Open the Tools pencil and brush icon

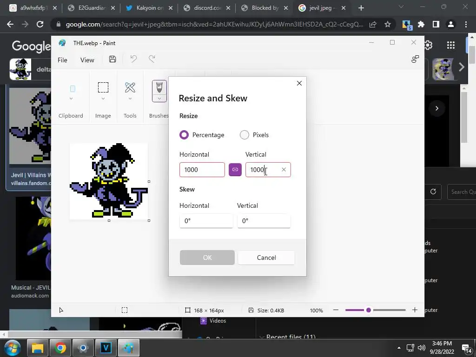(130, 87)
